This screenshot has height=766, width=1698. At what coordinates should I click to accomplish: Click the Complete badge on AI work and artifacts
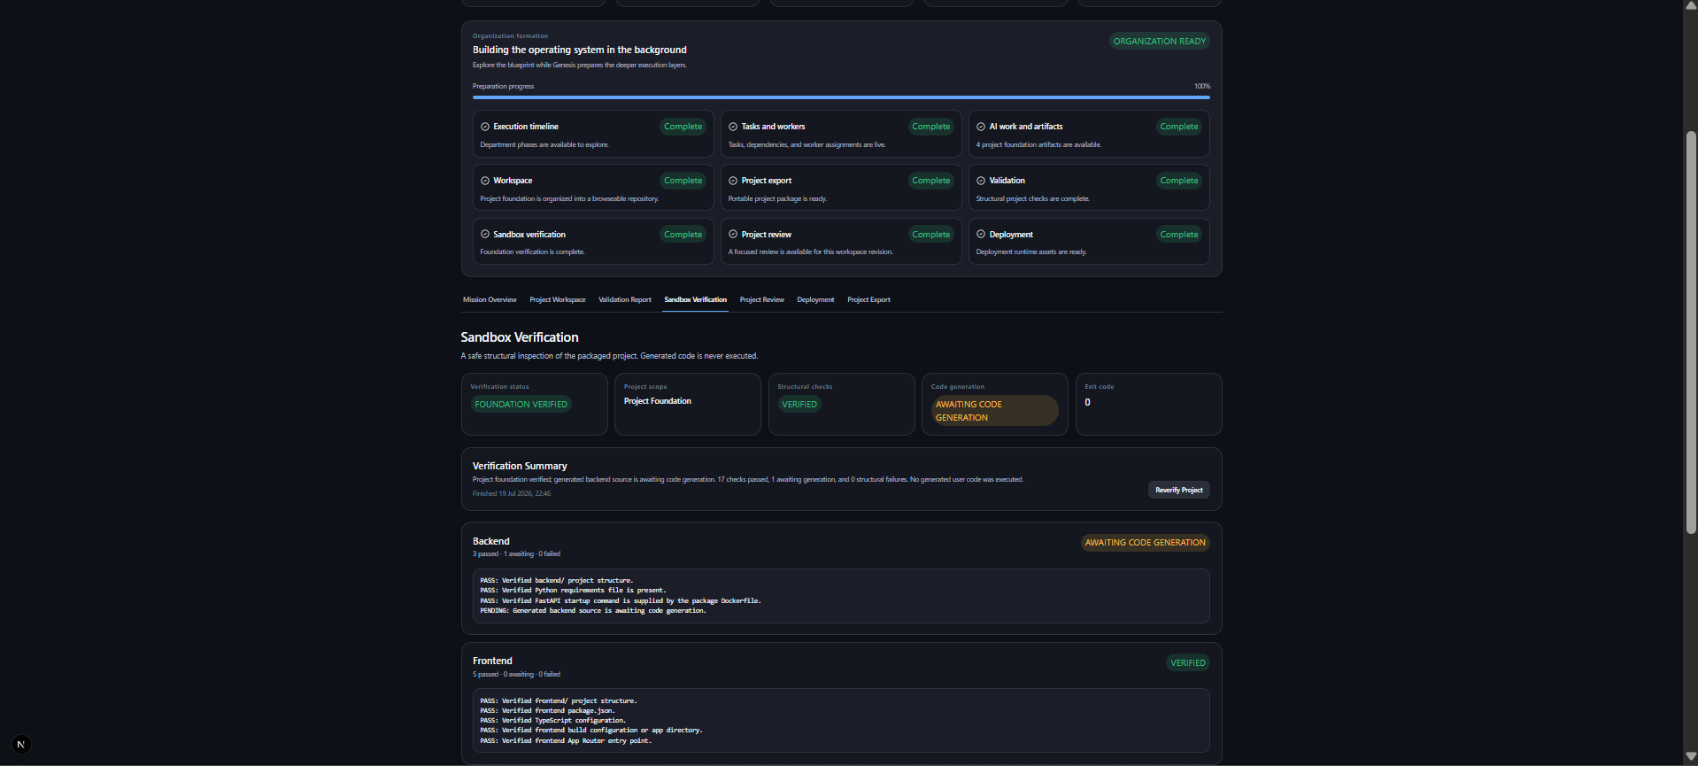coord(1179,127)
